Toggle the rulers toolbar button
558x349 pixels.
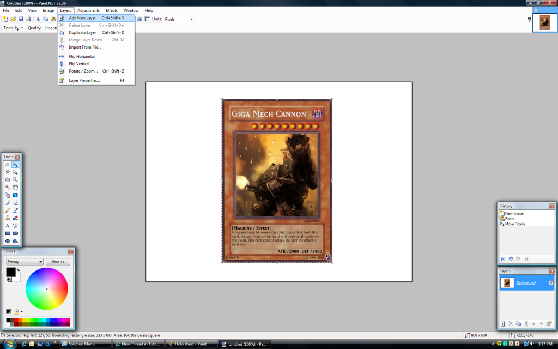pos(147,19)
